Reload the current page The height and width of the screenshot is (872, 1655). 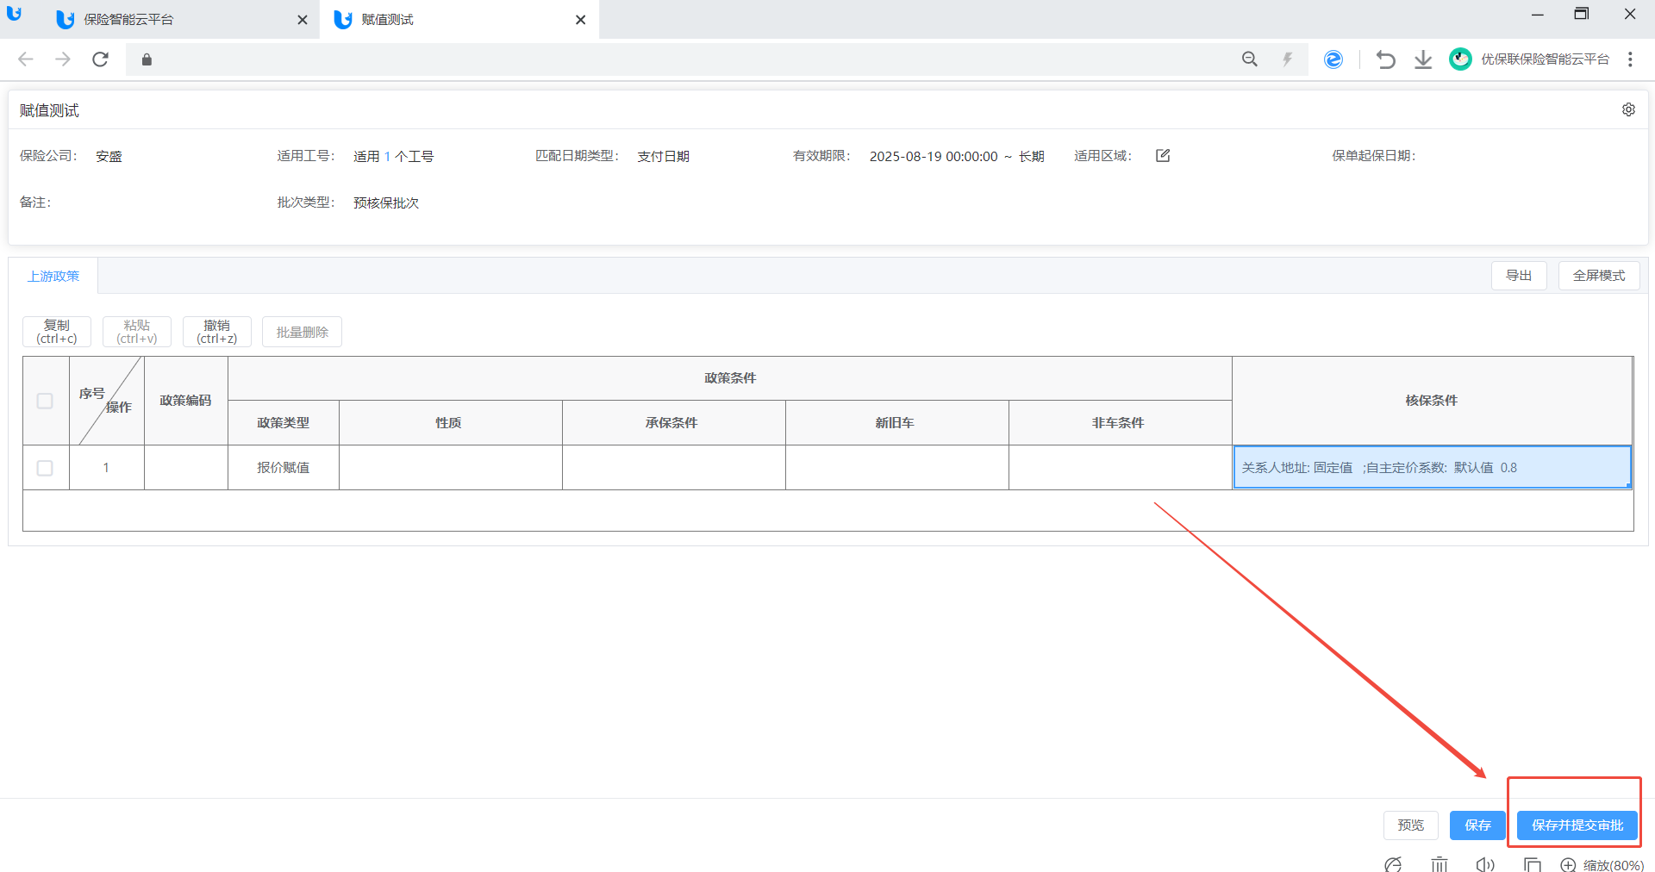click(x=101, y=59)
